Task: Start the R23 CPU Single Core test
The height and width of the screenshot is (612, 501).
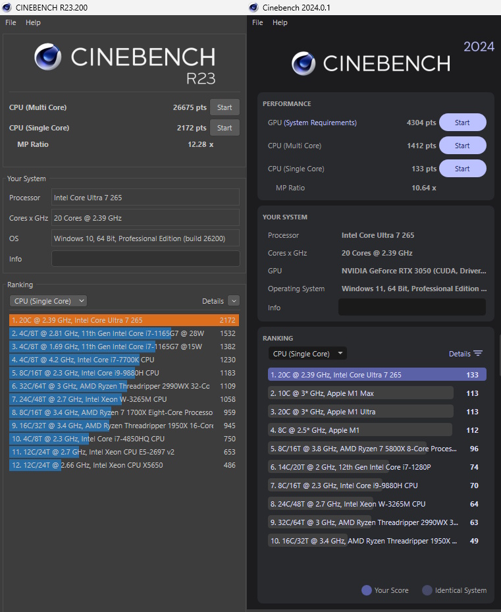Action: (x=224, y=128)
